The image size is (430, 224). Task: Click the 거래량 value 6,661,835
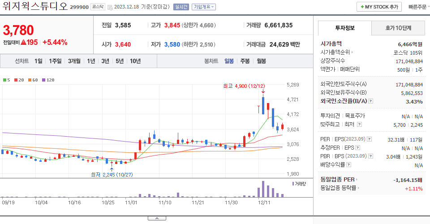[279, 25]
